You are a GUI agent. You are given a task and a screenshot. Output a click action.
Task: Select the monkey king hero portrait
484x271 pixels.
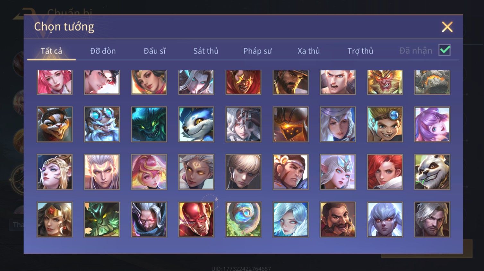pos(385,82)
